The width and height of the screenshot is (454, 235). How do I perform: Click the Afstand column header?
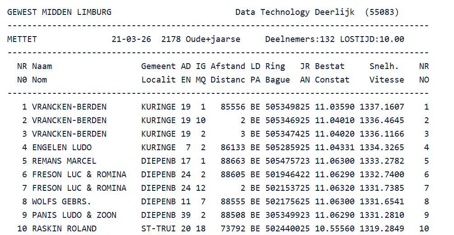coord(228,66)
